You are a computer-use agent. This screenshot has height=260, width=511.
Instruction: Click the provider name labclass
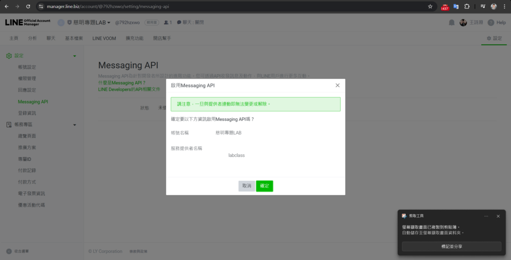click(x=237, y=155)
